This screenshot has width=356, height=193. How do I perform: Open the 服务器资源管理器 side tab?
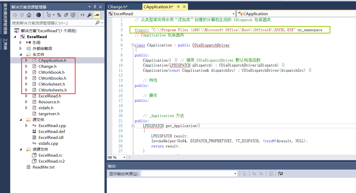pyautogui.click(x=5, y=19)
